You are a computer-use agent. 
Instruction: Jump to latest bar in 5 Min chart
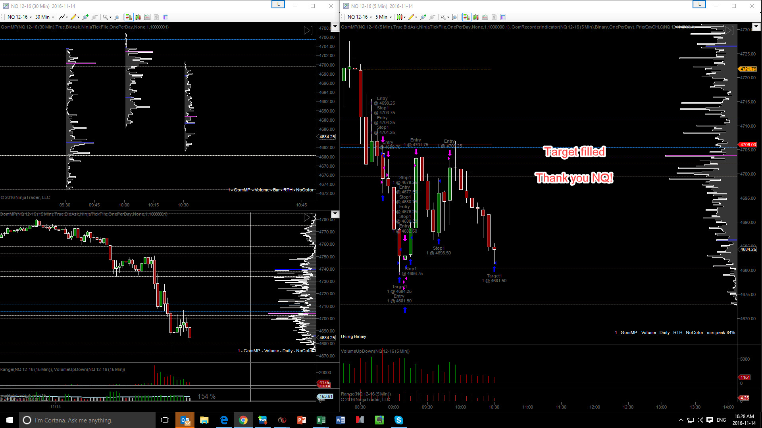point(729,31)
